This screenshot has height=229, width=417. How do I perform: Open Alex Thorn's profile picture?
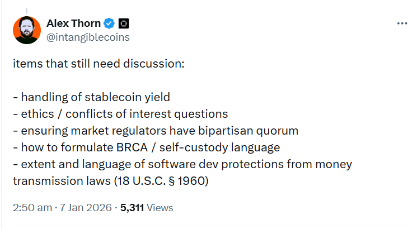(26, 30)
